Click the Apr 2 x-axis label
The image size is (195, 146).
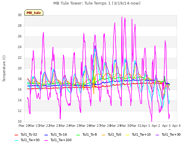pos(156,126)
